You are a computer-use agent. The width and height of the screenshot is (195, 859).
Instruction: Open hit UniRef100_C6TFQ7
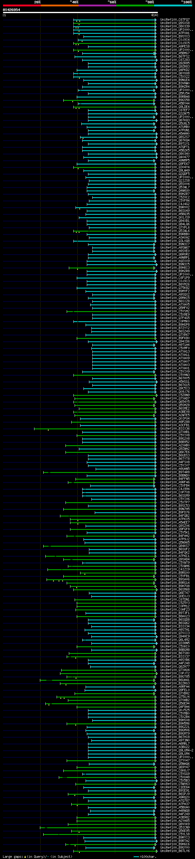point(175,20)
